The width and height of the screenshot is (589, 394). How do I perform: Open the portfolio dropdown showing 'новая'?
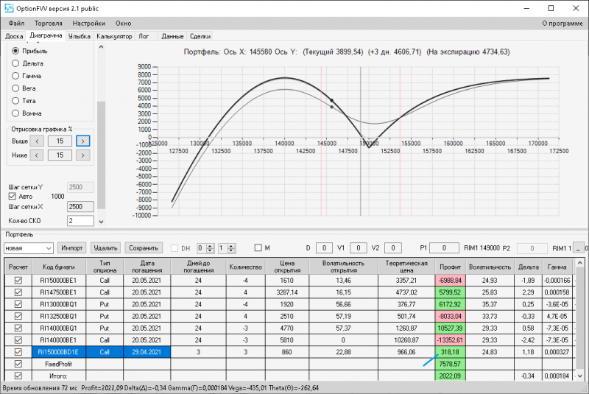pos(50,248)
